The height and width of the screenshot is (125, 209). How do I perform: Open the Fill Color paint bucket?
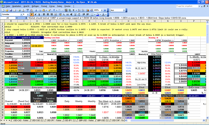98,14
